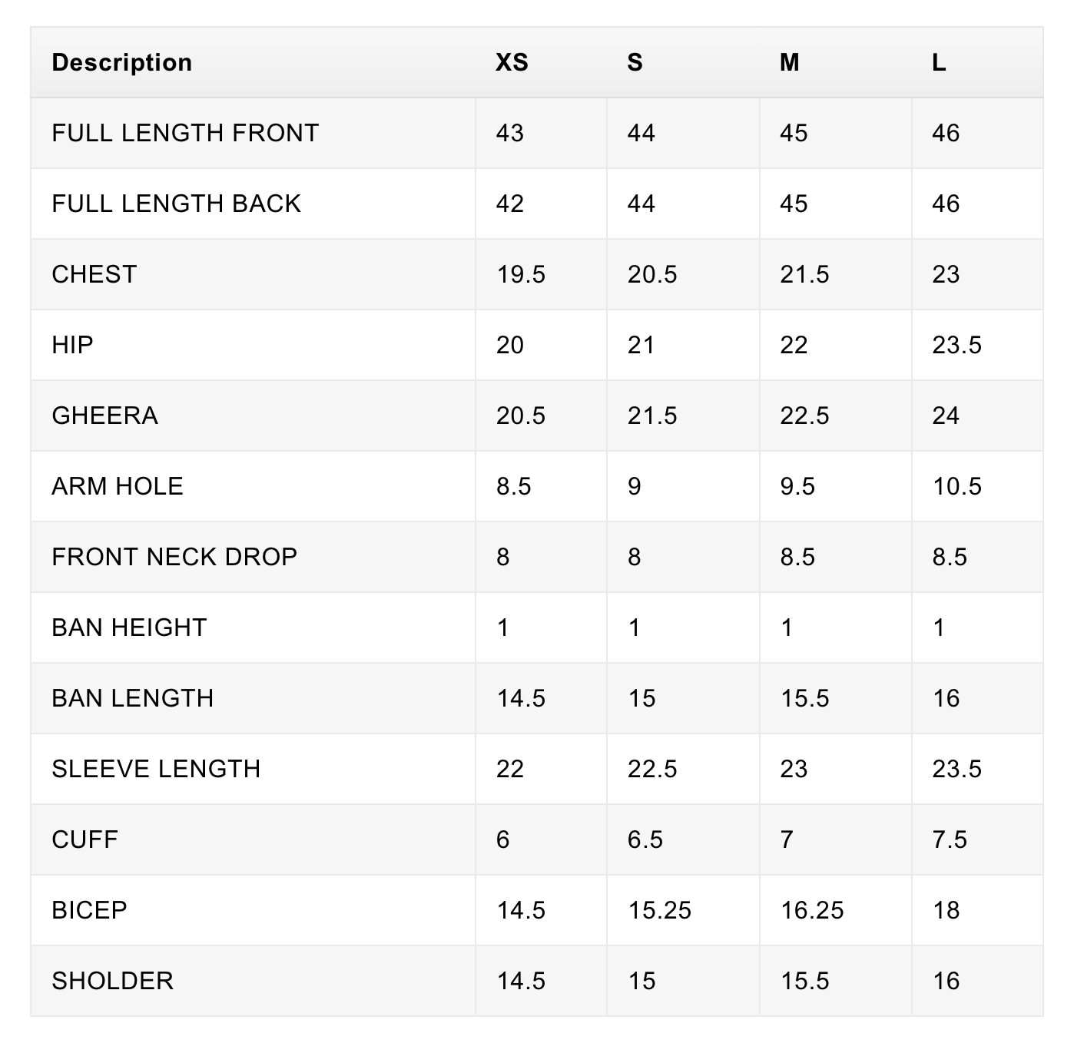Select the BAN LENGTH row label

coord(132,698)
